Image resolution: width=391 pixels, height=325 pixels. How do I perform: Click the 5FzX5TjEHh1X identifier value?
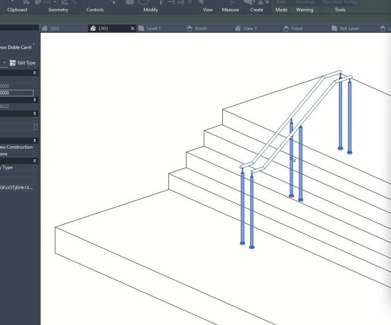(16, 187)
